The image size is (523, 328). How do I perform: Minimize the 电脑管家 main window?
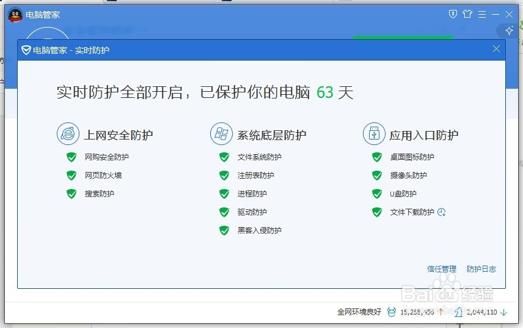click(496, 14)
